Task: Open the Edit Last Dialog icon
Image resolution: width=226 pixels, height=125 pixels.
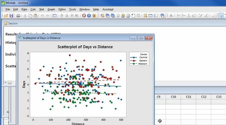Action: point(54,15)
